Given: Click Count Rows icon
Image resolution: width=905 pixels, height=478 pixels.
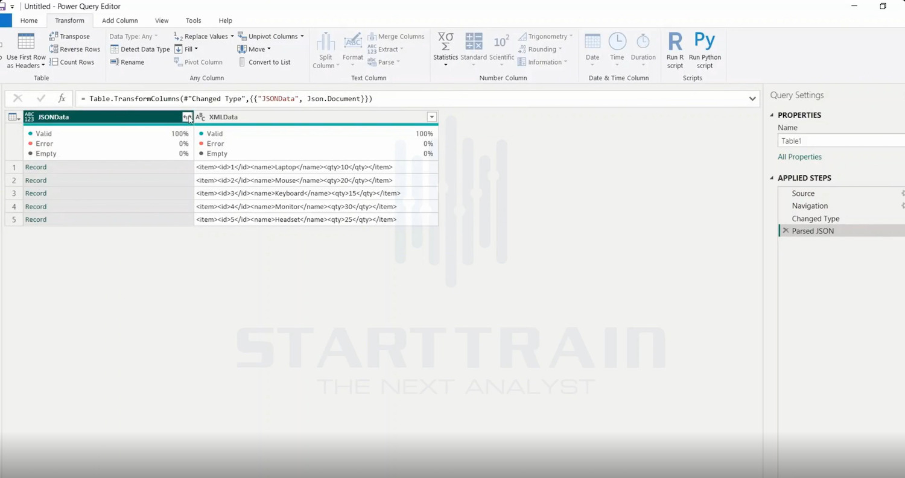Looking at the screenshot, I should (54, 62).
